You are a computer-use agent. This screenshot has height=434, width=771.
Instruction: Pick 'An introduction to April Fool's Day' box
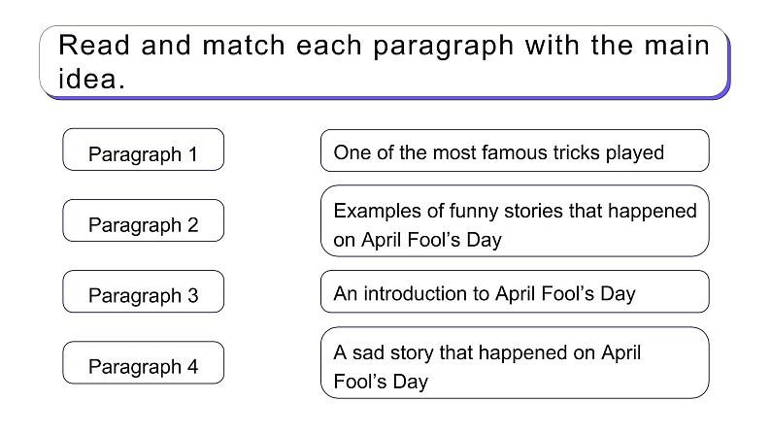(x=515, y=291)
